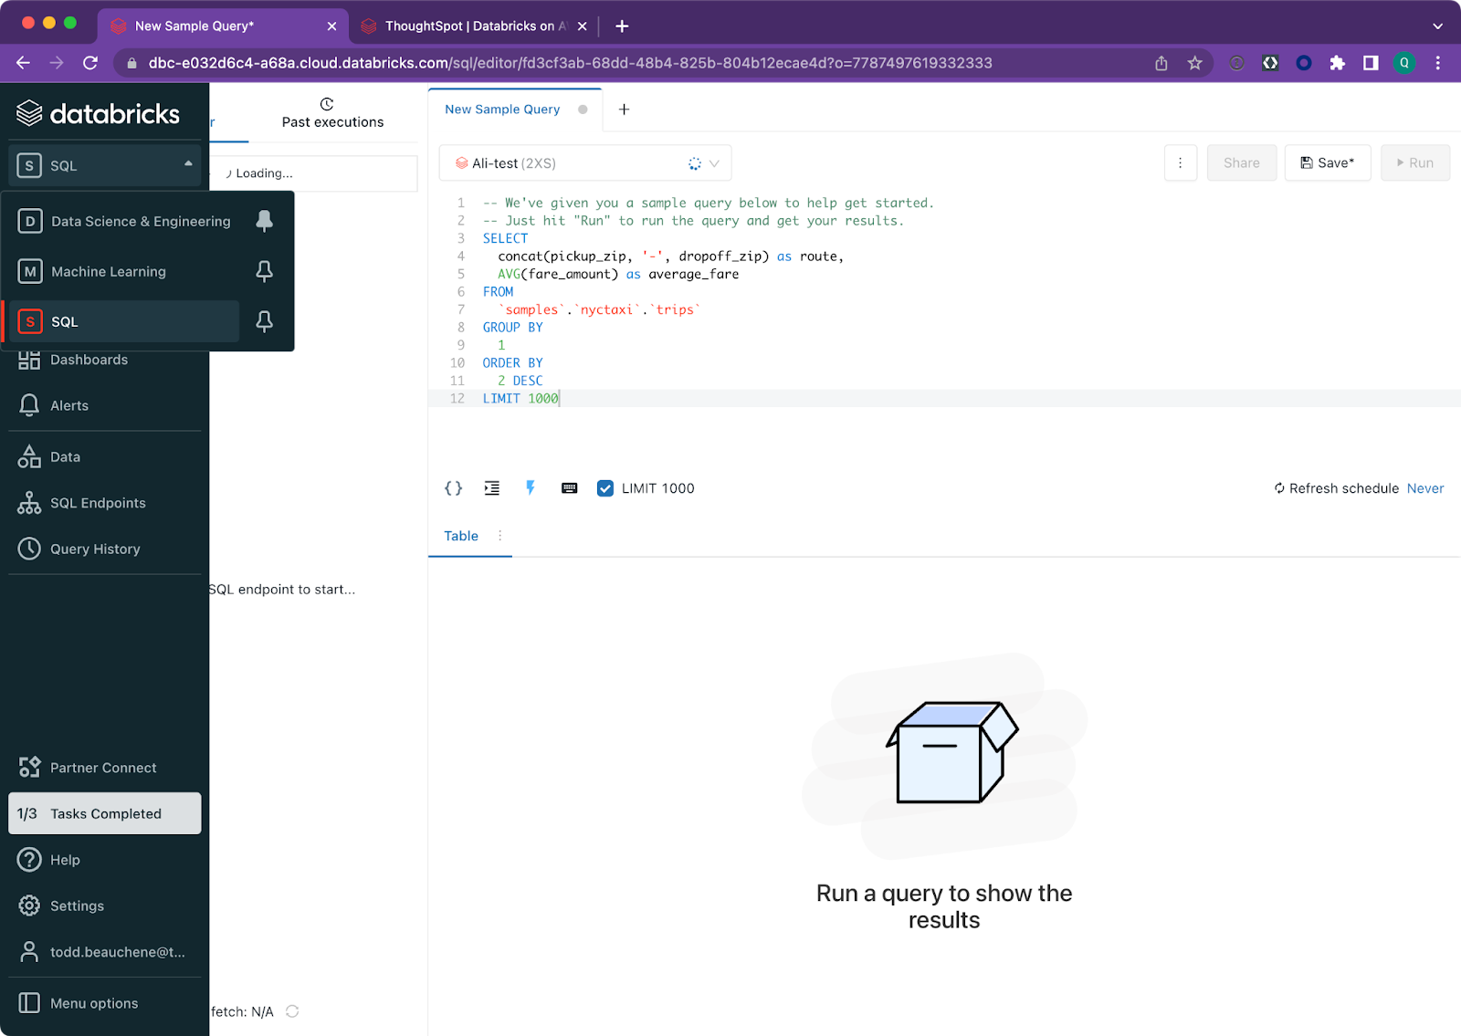1461x1036 pixels.
Task: Click the Save button
Action: pos(1328,162)
